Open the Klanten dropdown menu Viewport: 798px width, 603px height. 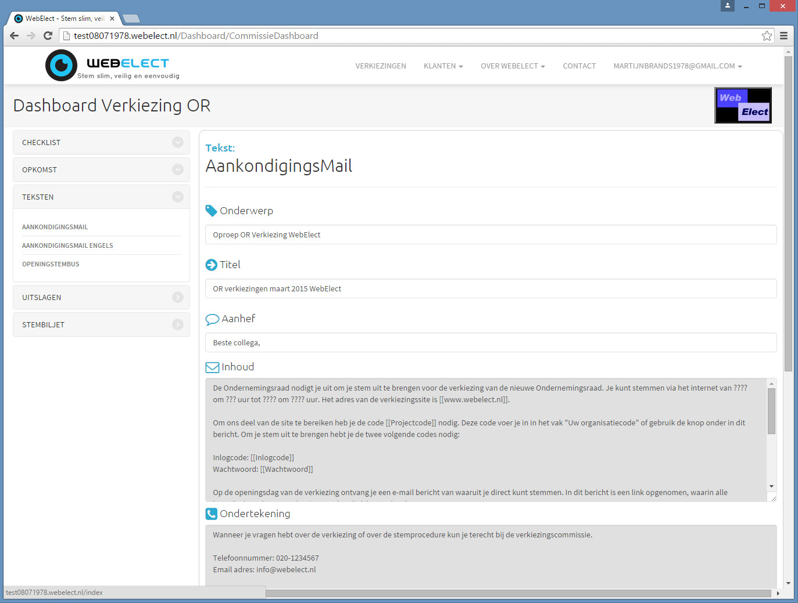point(443,66)
